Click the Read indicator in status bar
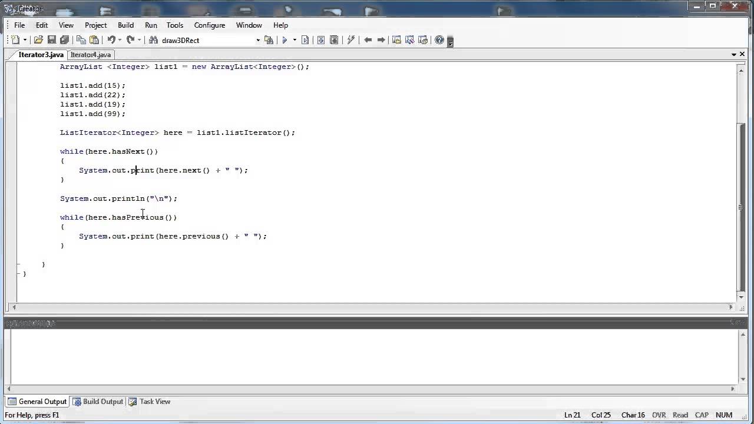Viewport: 754px width, 424px height. [680, 415]
